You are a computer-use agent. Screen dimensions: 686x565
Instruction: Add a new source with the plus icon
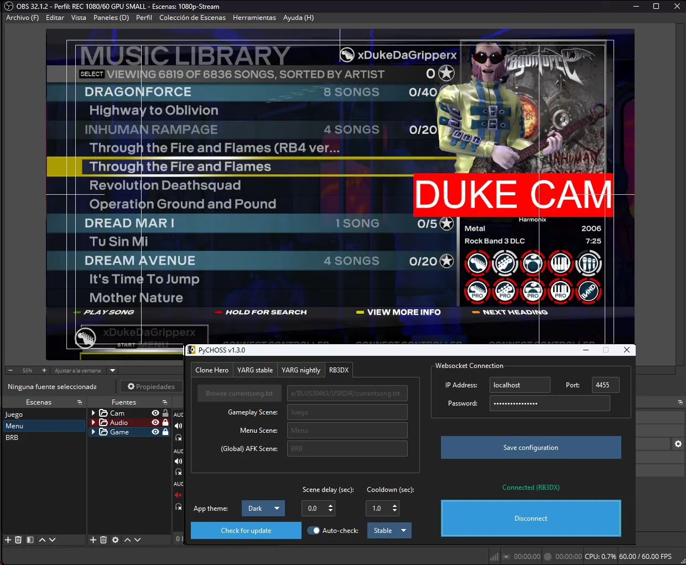tap(93, 540)
